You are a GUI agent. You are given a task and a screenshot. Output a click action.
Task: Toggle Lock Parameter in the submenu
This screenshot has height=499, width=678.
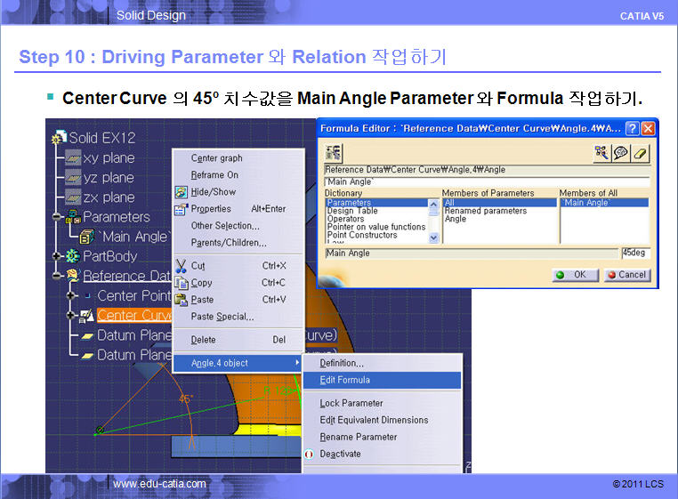[351, 404]
